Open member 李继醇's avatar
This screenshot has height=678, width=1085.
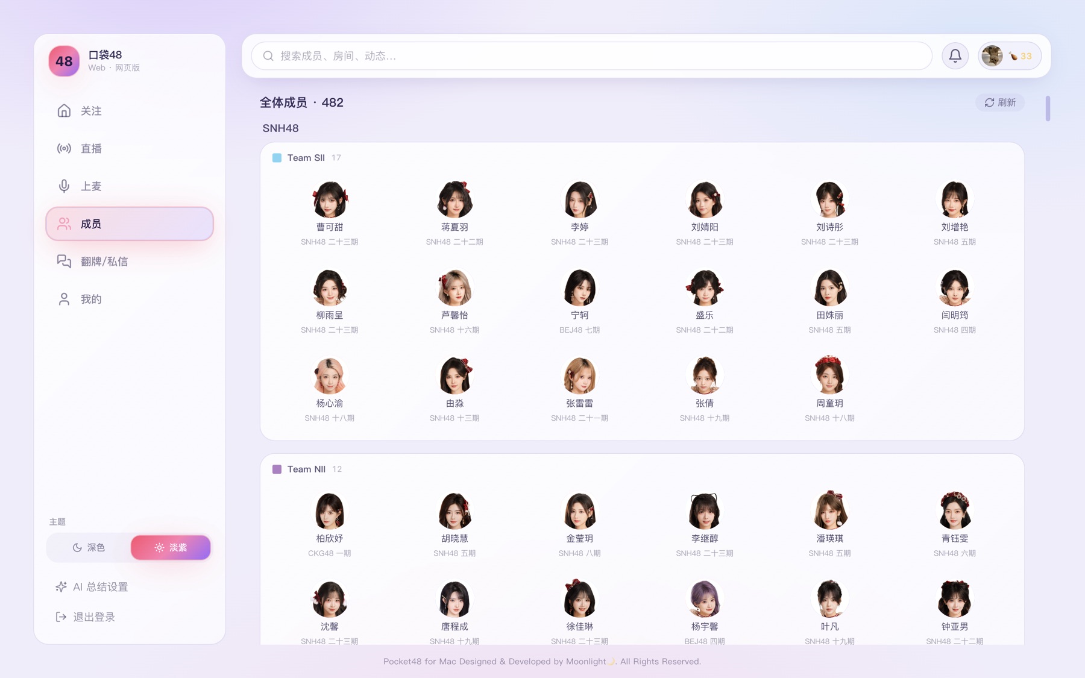[705, 511]
